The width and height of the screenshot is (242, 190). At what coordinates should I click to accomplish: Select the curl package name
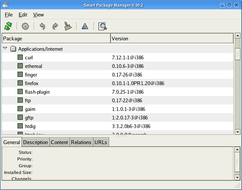coord(29,57)
